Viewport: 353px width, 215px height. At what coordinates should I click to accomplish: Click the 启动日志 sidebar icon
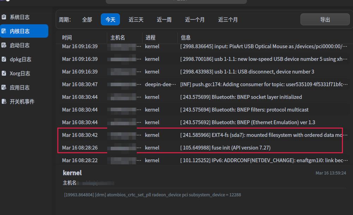point(4,45)
